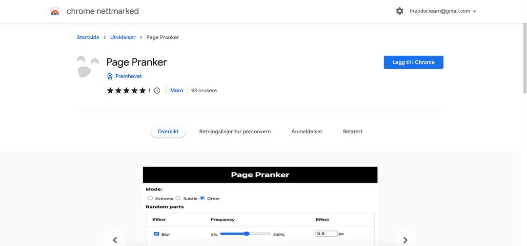Screen dimensions: 527x246
Task: Open the Utvidelser breadcrumb link
Action: click(x=122, y=37)
